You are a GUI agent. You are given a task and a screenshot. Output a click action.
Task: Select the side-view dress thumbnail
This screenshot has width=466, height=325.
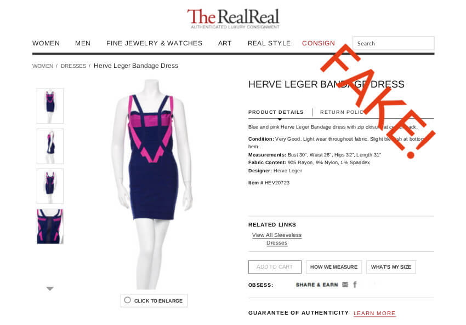click(x=50, y=146)
